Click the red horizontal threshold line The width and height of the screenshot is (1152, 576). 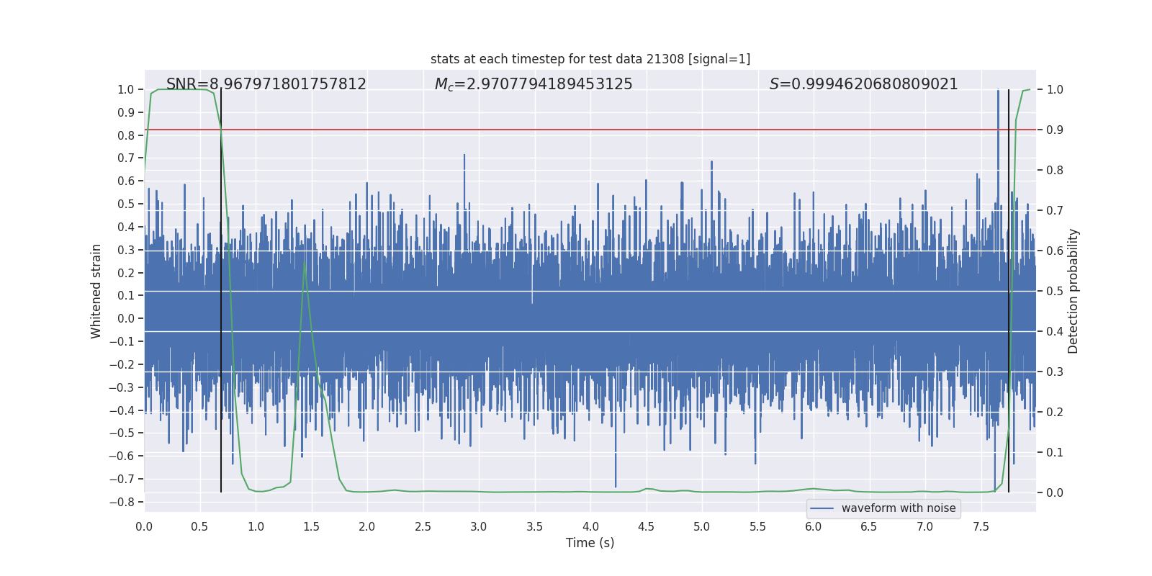(x=590, y=130)
